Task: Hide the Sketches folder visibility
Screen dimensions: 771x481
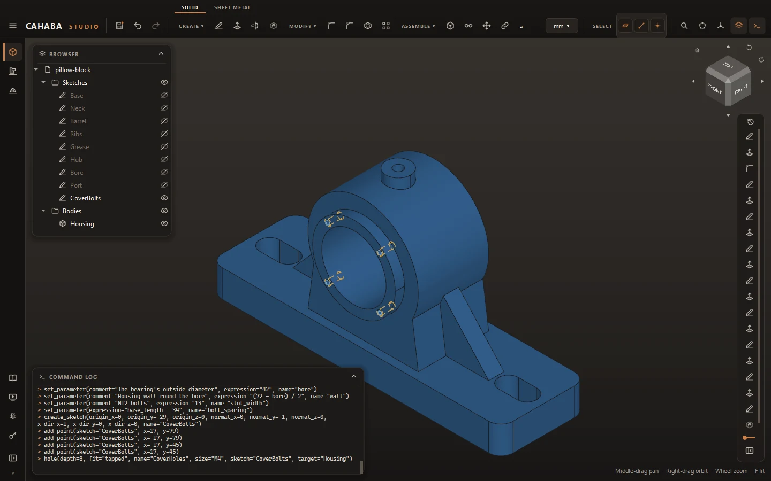Action: (164, 82)
